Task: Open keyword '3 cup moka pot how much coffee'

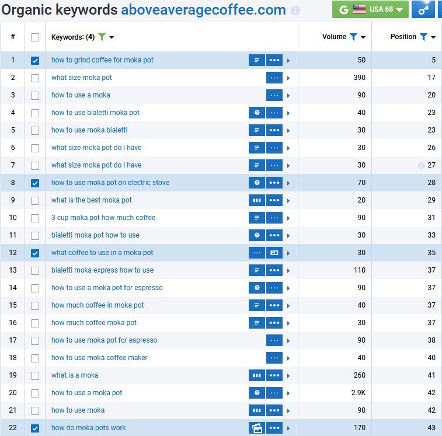Action: pyautogui.click(x=103, y=218)
